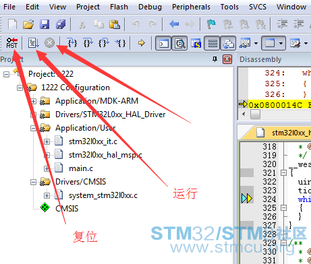Open the Window menu
This screenshot has width=311, height=264.
pos(291,7)
